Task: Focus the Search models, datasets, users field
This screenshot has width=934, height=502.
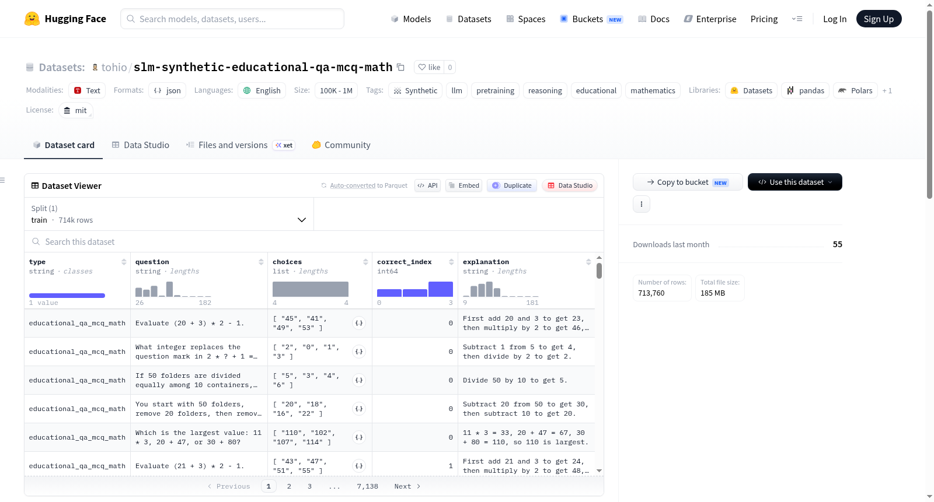Action: pos(232,19)
